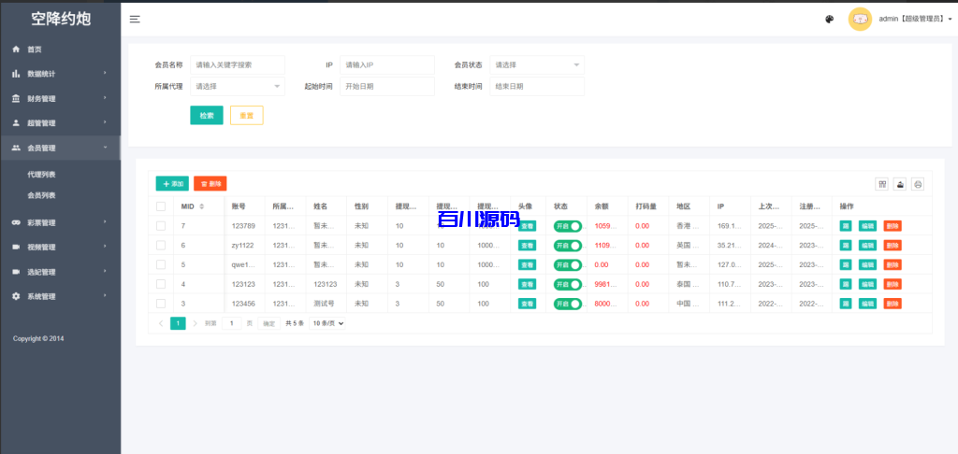Click the 重置 reset button
Image resolution: width=958 pixels, height=454 pixels.
coord(247,115)
